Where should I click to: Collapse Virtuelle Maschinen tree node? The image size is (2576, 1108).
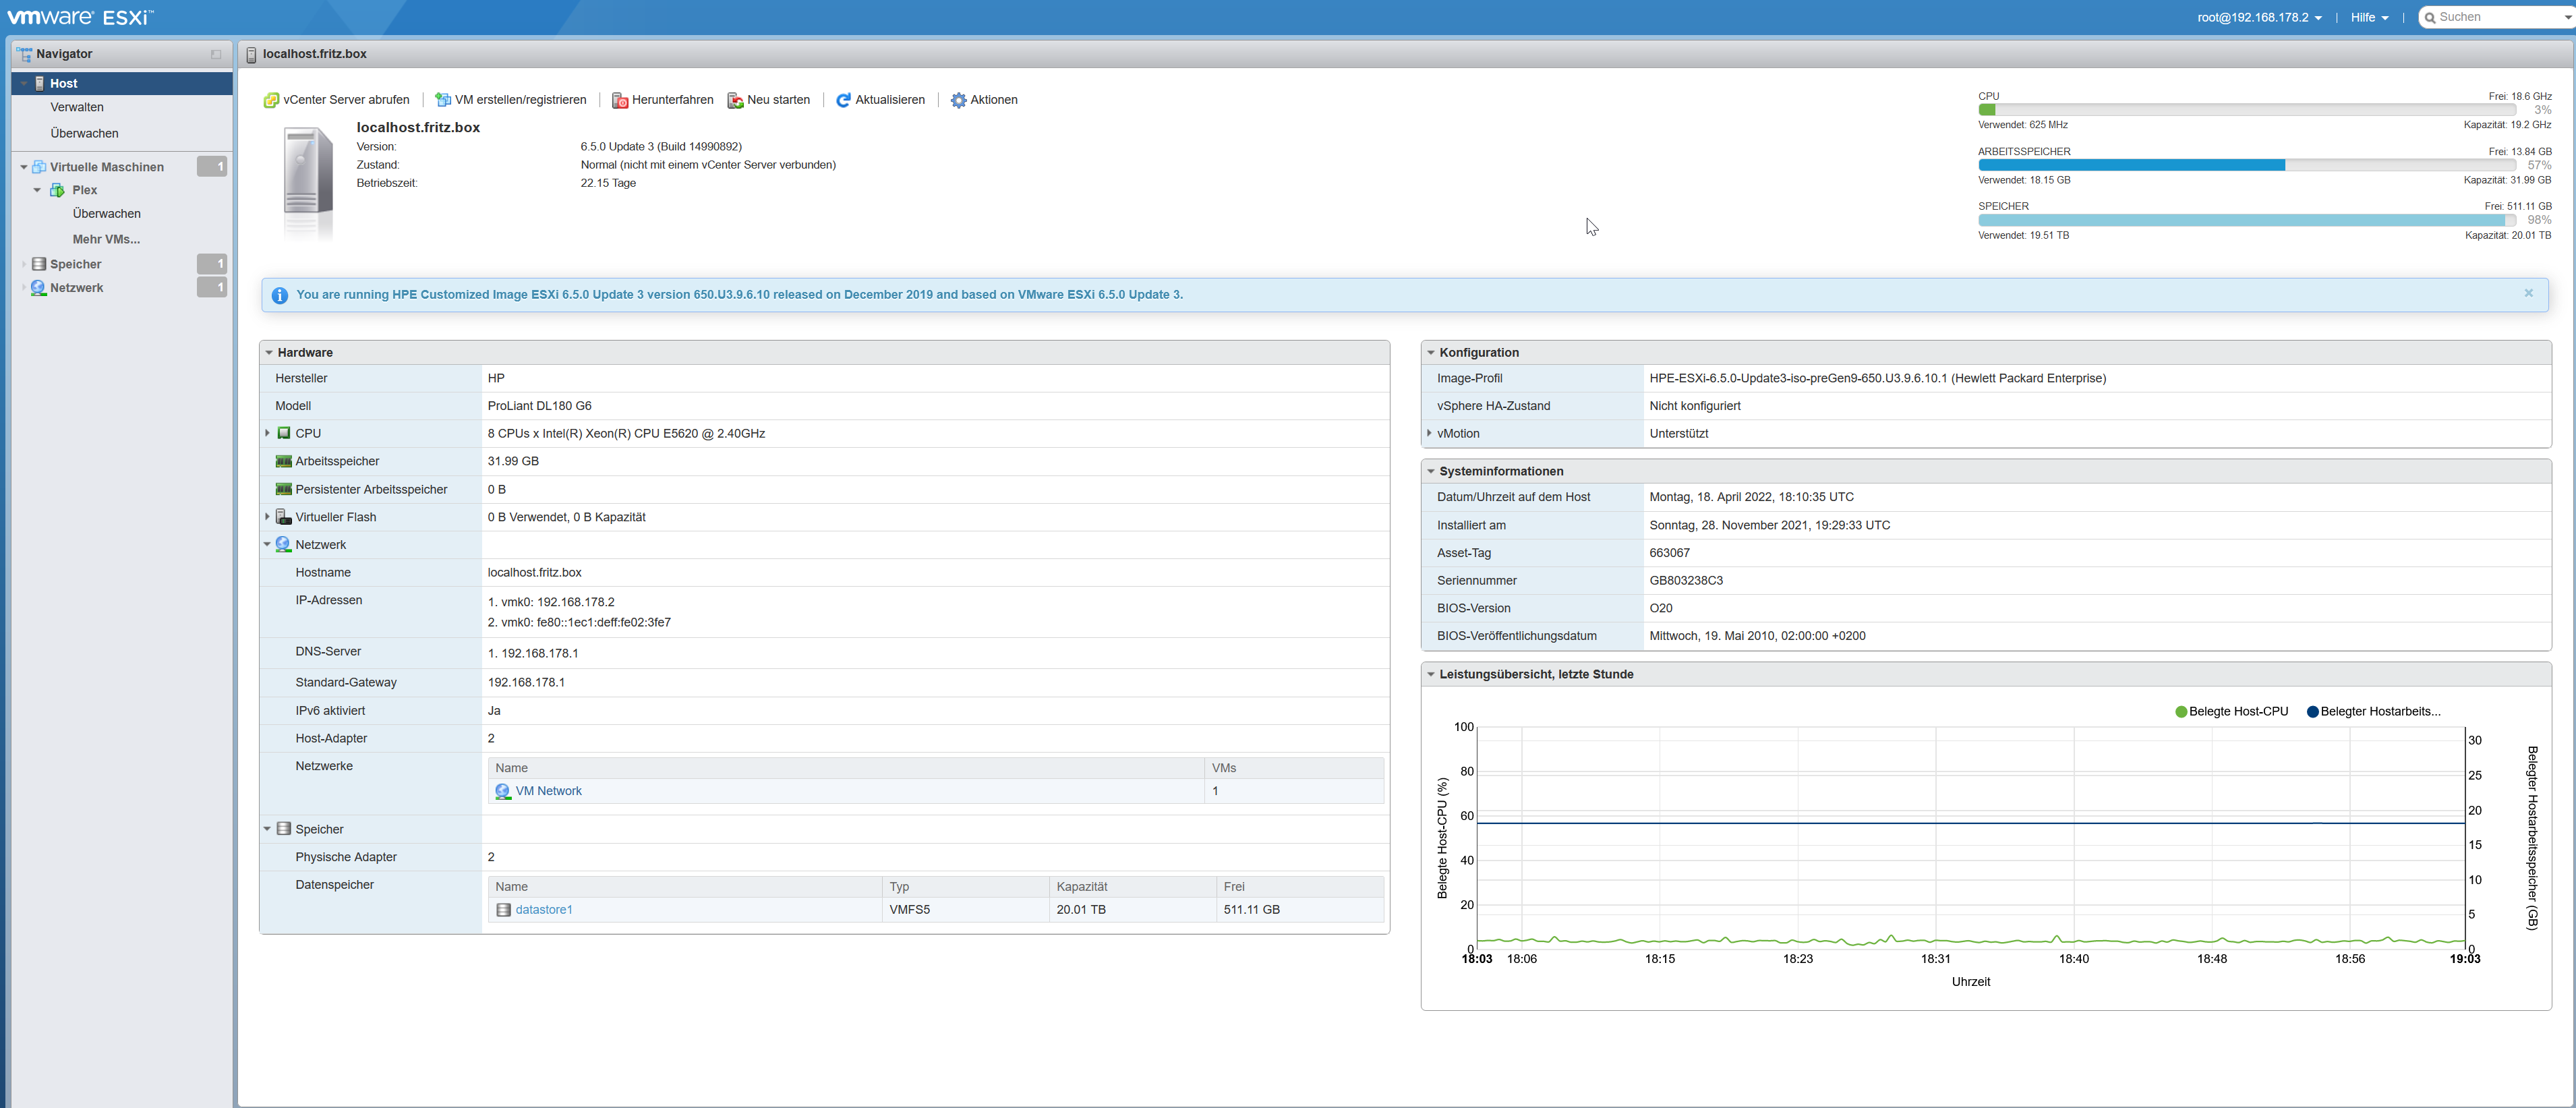pyautogui.click(x=24, y=167)
